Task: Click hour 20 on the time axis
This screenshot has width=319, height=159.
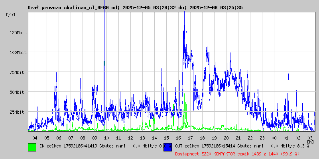Action: tap(226, 138)
